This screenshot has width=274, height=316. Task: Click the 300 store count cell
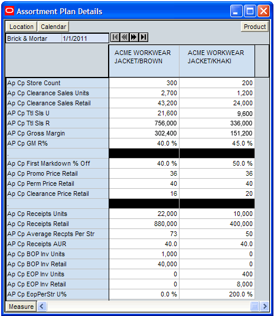(x=144, y=83)
